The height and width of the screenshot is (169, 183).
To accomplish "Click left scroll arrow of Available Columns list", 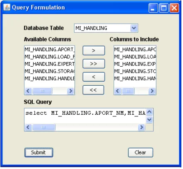I will (28, 91).
